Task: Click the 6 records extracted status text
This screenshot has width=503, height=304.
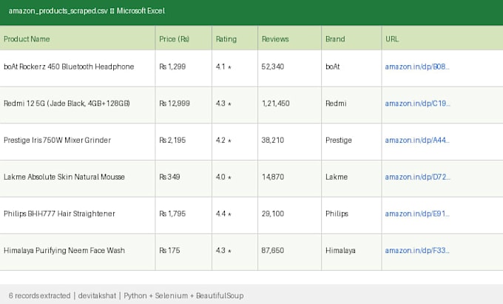Action: click(x=39, y=296)
